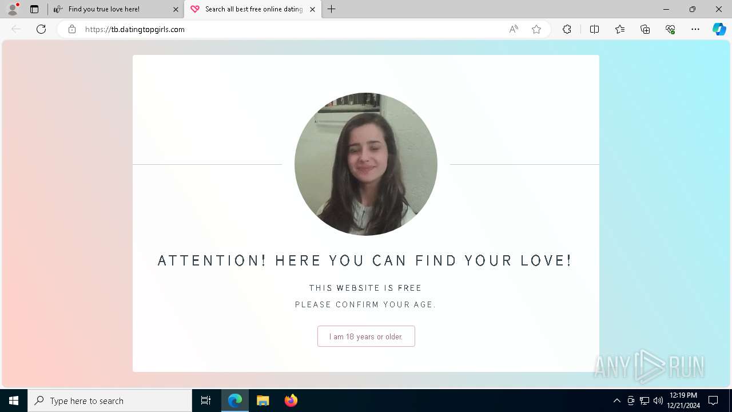Open the Windows Start menu
Screen dimensions: 732x412
[x=14, y=401]
